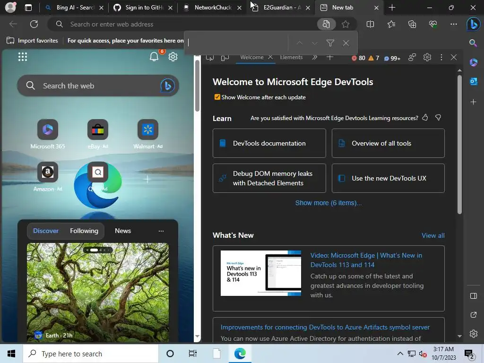Screen dimensions: 484x363
Task: Toggle device emulation in DevTools
Action: coord(225,57)
